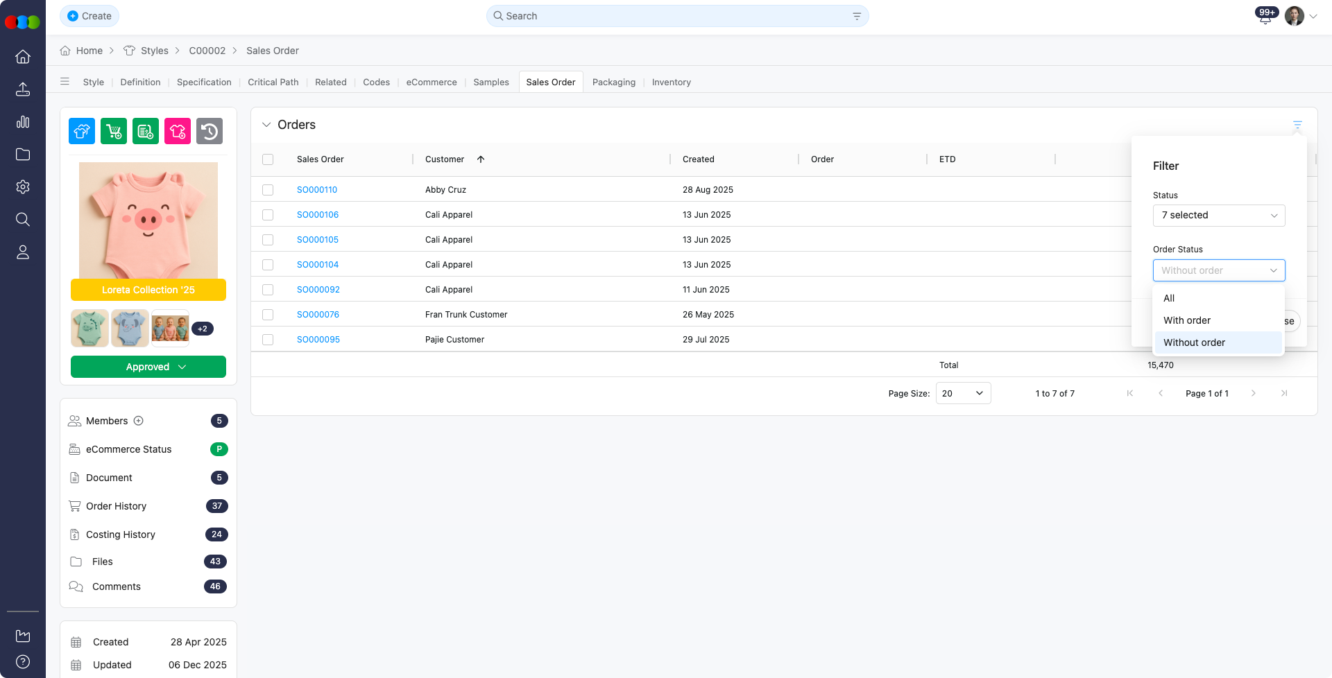Select all orders with header checkbox
The image size is (1332, 678).
click(x=268, y=159)
